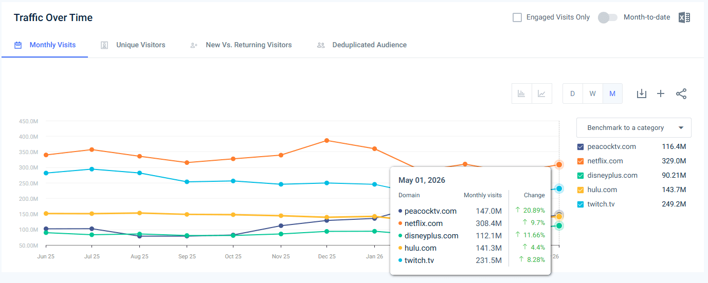The height and width of the screenshot is (283, 708).
Task: Click 11.66% change in tooltip
Action: point(533,235)
